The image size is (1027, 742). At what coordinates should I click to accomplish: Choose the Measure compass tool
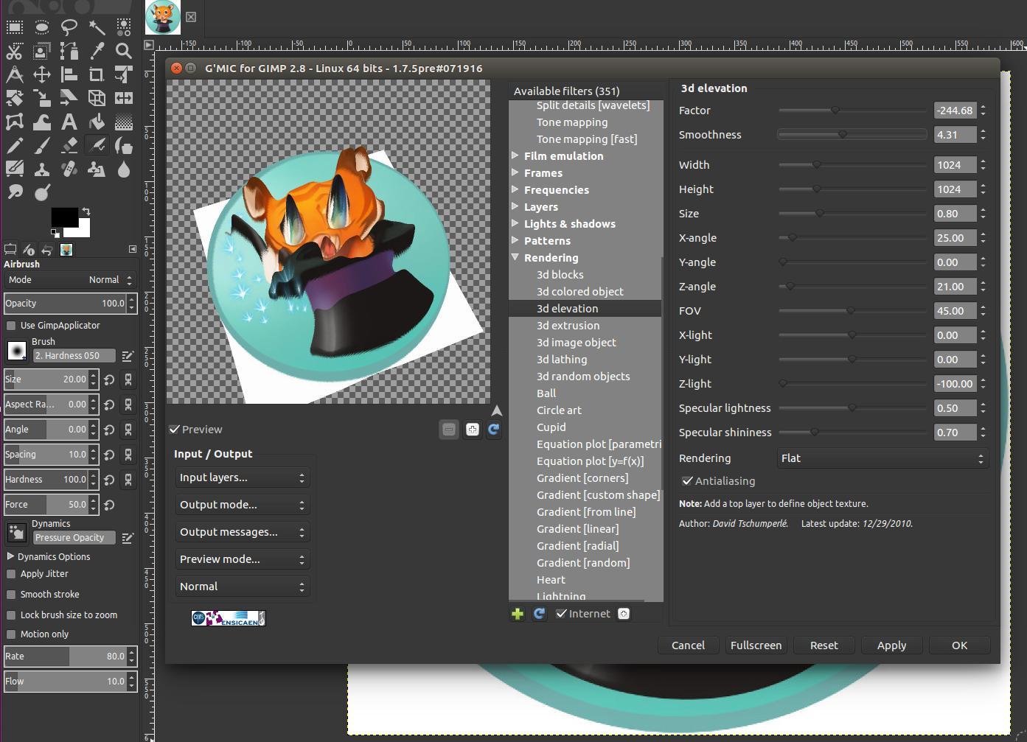14,74
